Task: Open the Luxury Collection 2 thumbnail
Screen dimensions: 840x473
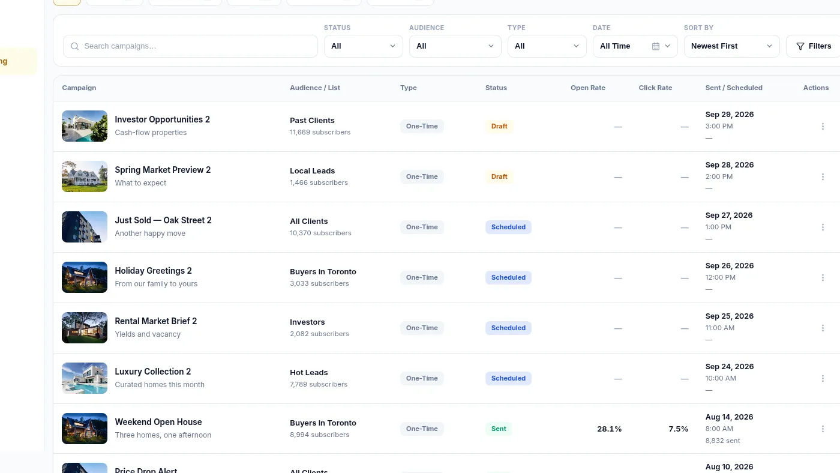Action: (85, 378)
